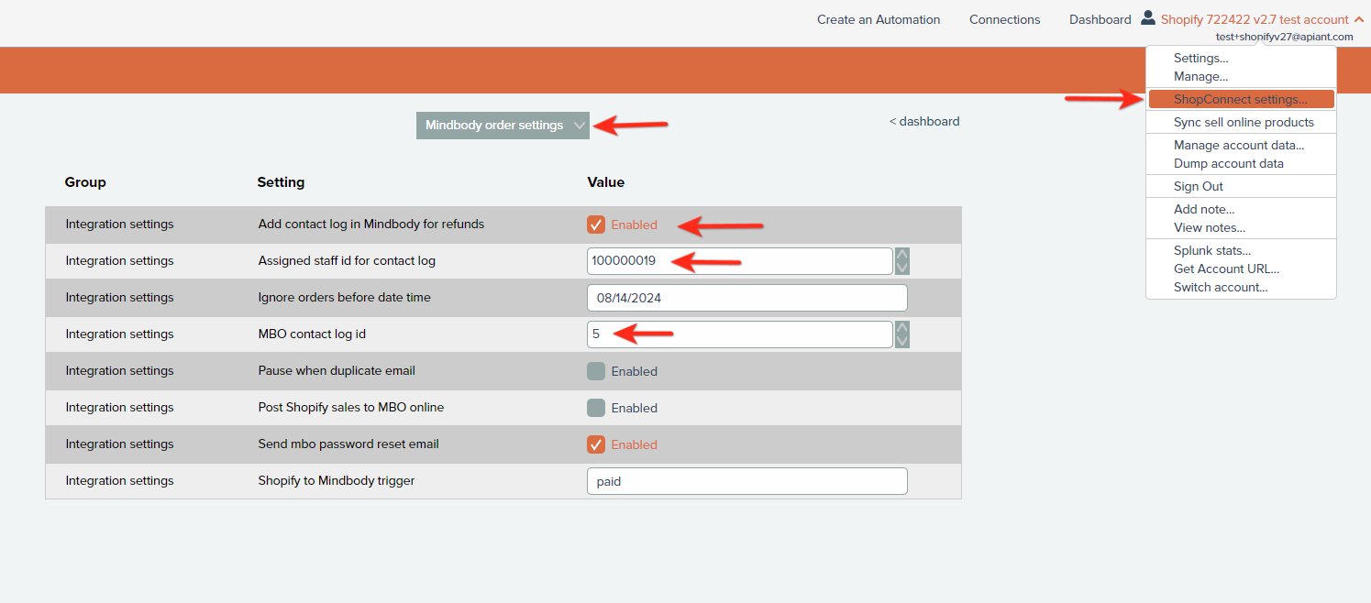Uncheck Add contact log for refunds checkbox

(596, 225)
